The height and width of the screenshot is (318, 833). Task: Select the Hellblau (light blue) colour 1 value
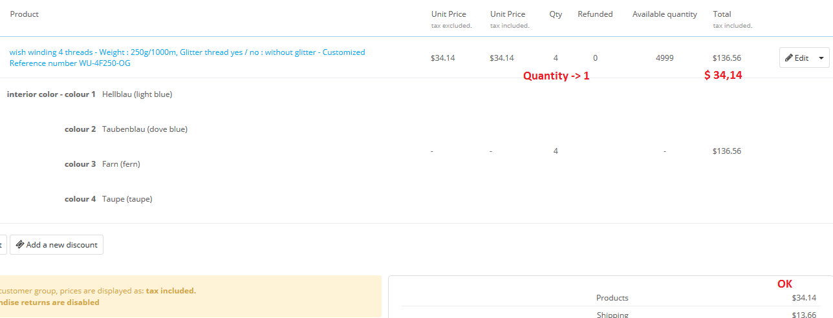tap(137, 94)
